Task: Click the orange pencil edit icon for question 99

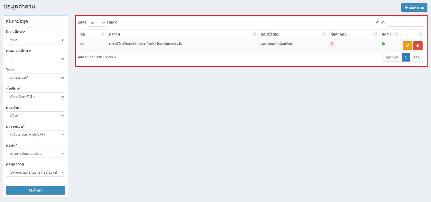Action: (x=407, y=46)
